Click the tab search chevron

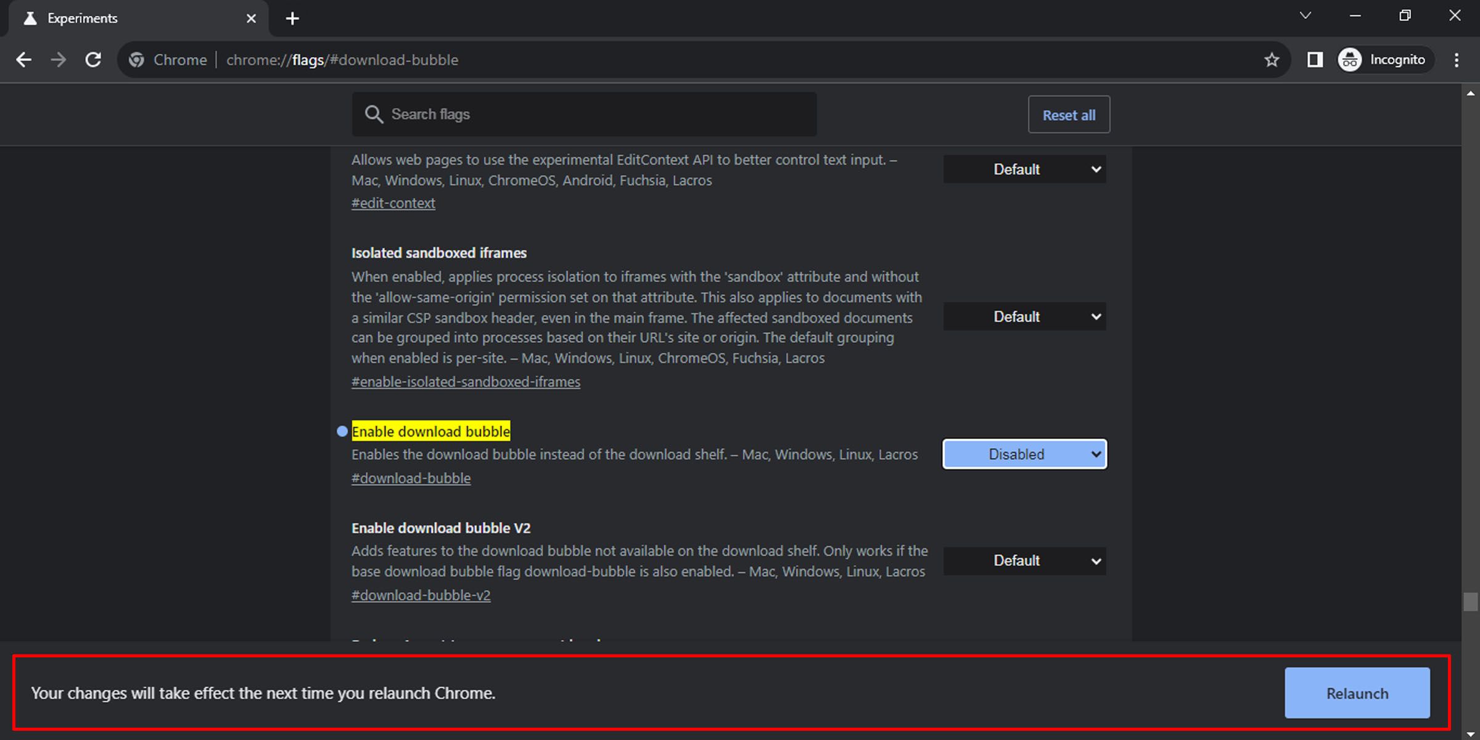(x=1305, y=16)
